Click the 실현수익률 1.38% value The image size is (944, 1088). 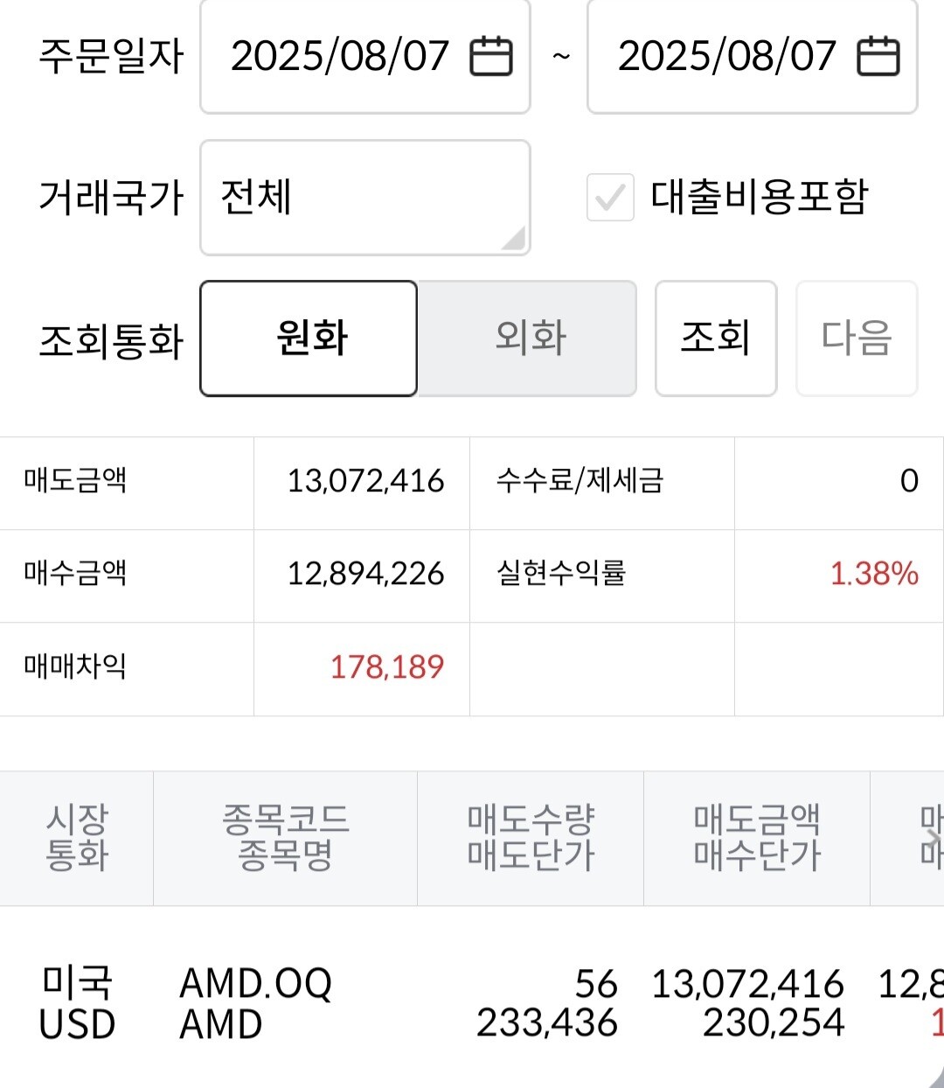point(874,574)
